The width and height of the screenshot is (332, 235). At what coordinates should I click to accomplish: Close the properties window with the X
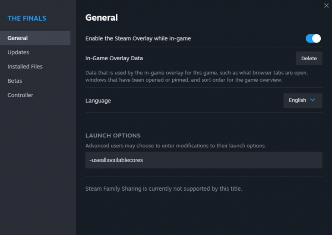pyautogui.click(x=326, y=6)
